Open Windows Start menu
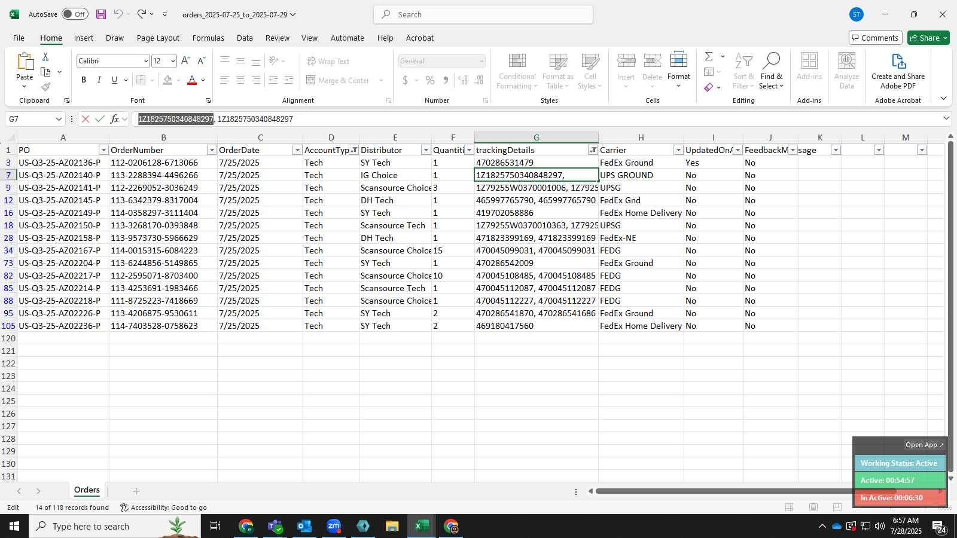The width and height of the screenshot is (957, 538). [x=14, y=526]
